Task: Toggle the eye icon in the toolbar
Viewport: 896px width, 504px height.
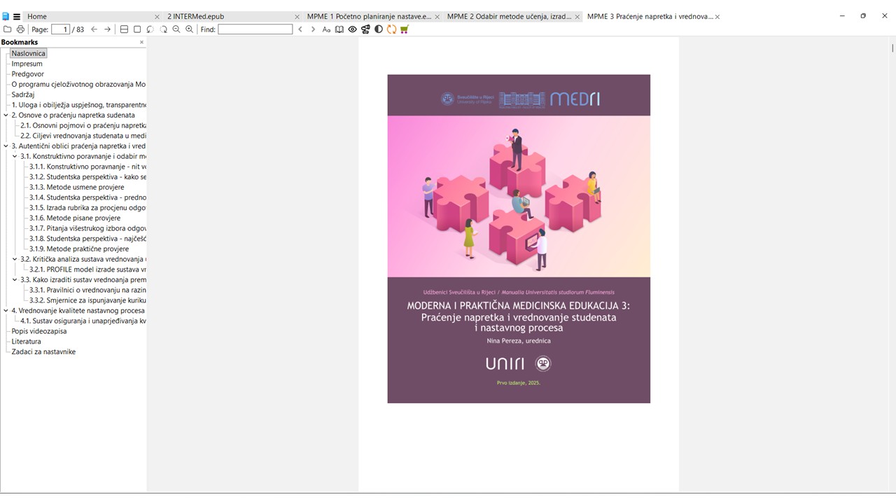Action: pos(353,29)
